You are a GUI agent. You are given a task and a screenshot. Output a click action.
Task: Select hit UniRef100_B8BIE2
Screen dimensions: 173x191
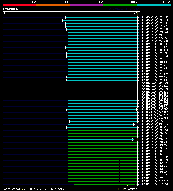[155, 151]
